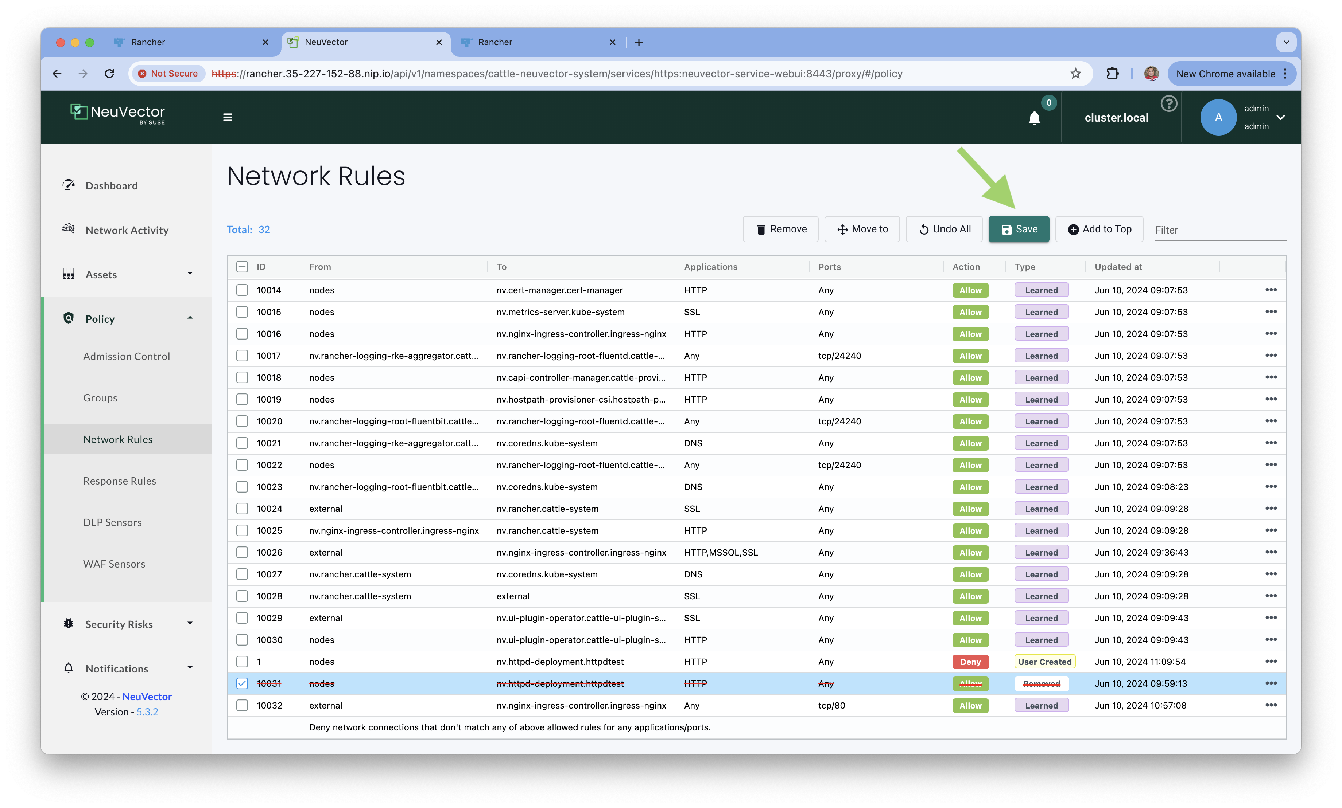Open the admin user dropdown
The width and height of the screenshot is (1342, 808).
[x=1280, y=117]
